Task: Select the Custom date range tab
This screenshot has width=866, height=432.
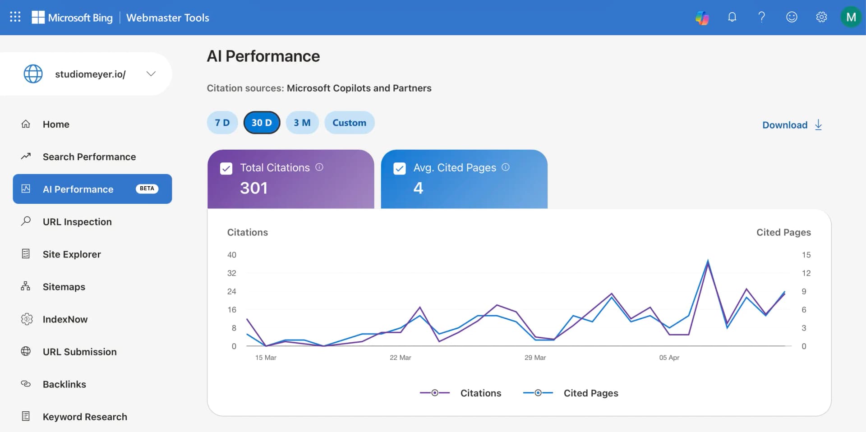Action: tap(349, 122)
